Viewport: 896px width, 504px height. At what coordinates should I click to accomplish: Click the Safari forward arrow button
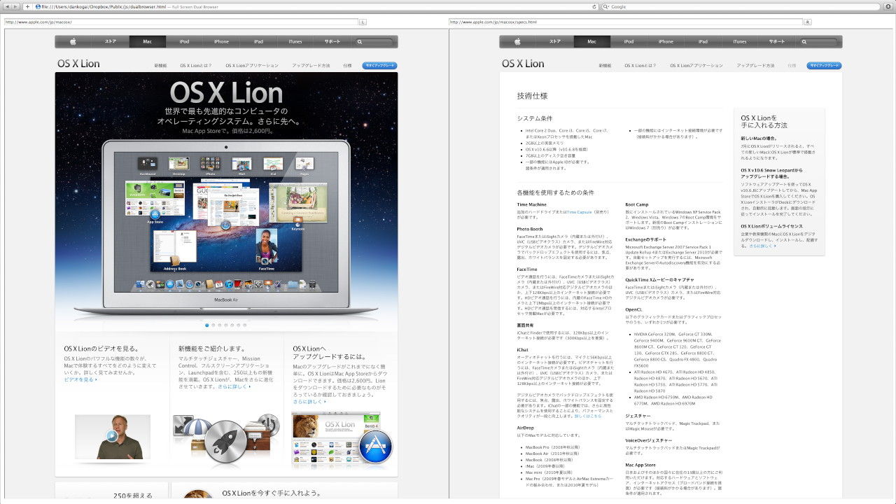point(15,6)
